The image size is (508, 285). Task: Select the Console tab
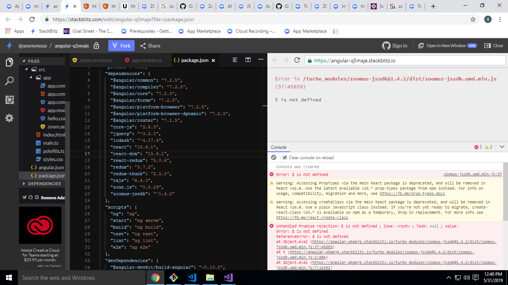[x=279, y=147]
